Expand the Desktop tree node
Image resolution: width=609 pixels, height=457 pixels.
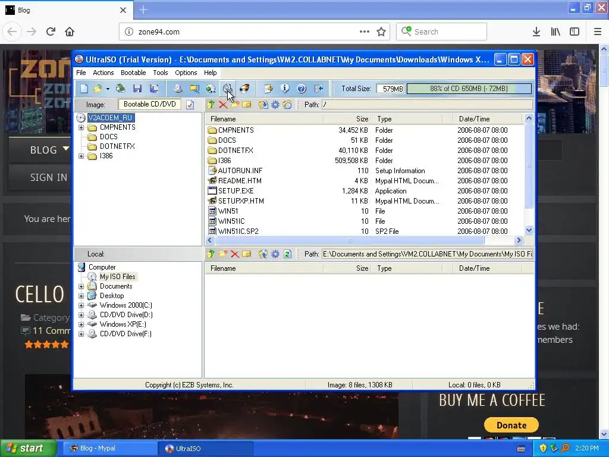click(x=81, y=296)
